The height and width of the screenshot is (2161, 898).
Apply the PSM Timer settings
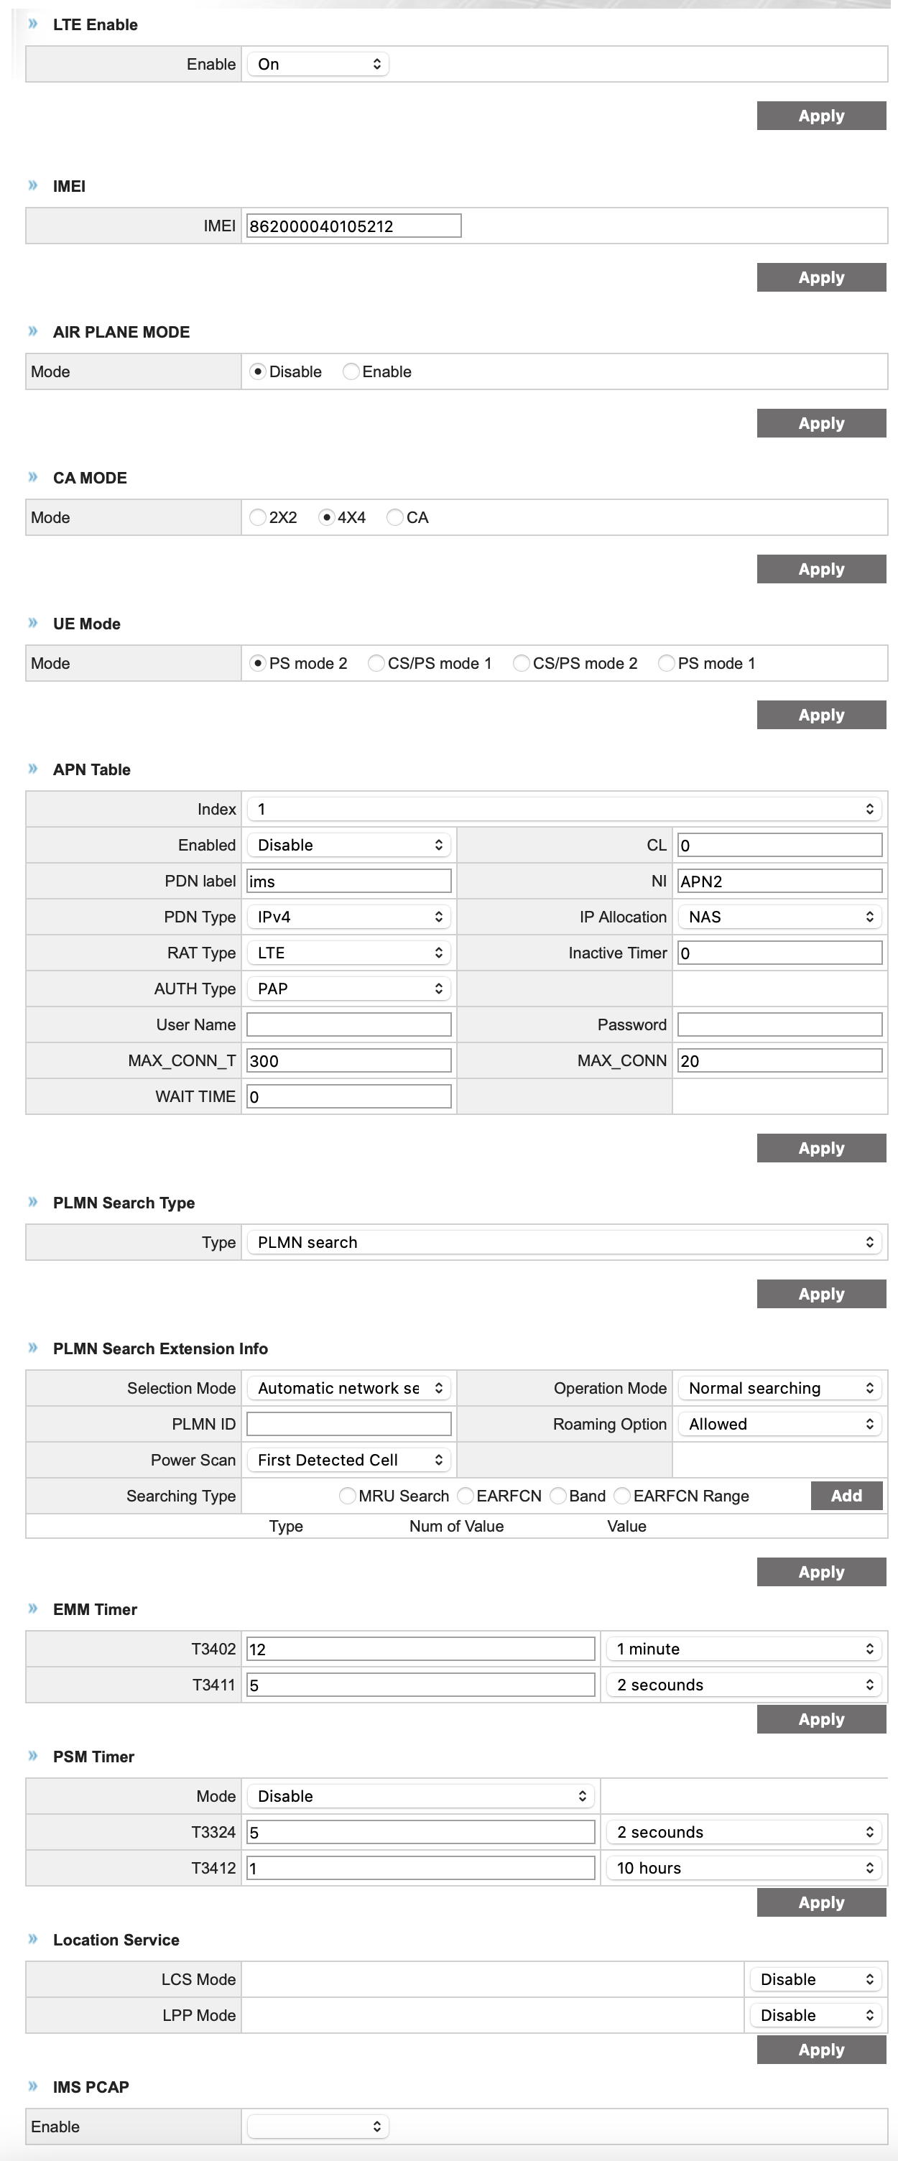821,1902
